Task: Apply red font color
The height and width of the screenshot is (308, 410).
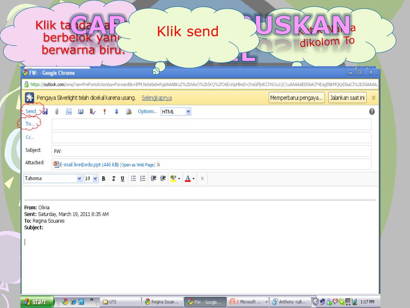Action: (188, 178)
